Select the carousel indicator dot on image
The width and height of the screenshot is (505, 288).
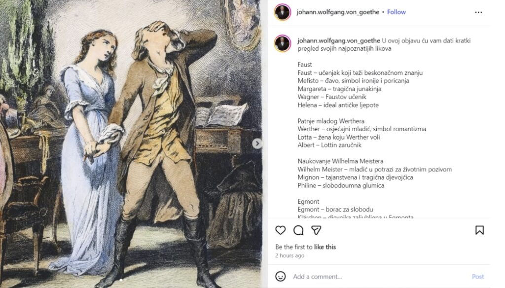[121, 280]
